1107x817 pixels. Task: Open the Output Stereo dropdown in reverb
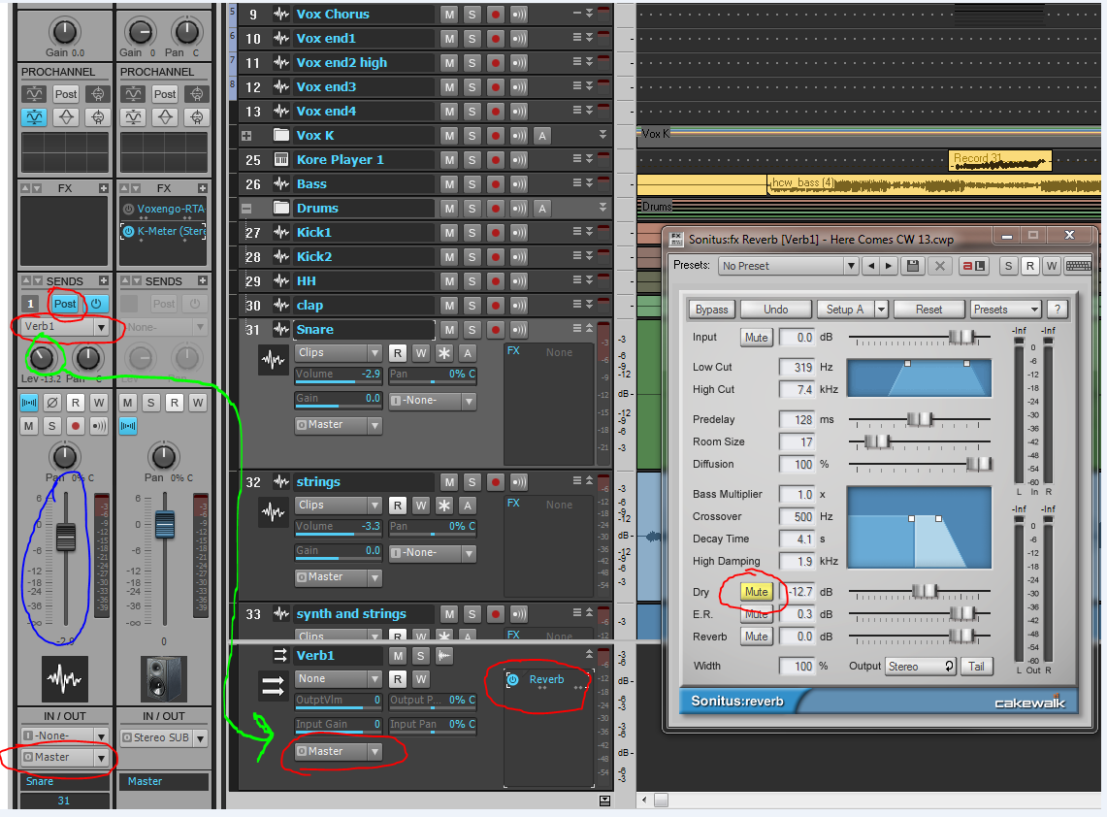(x=921, y=666)
